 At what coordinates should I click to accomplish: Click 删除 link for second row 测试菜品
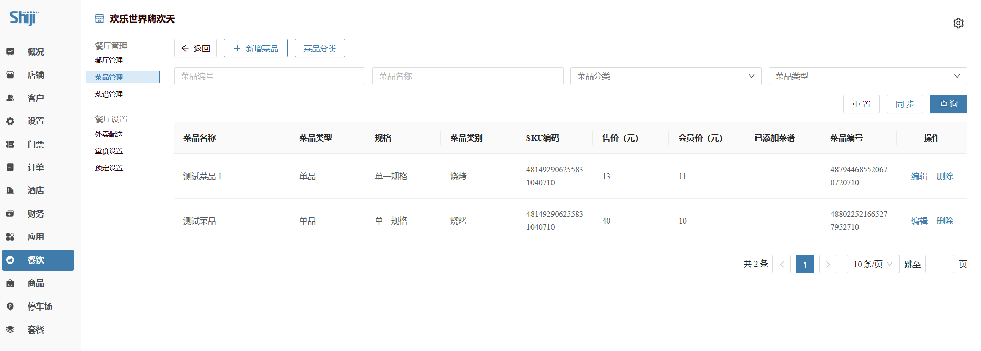pos(945,221)
